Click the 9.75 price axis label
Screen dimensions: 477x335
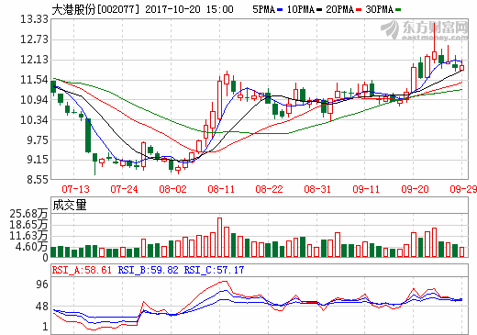[x=38, y=140]
